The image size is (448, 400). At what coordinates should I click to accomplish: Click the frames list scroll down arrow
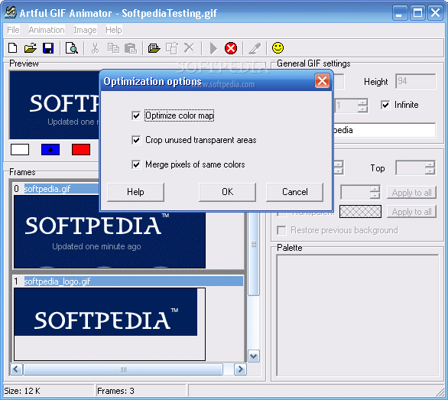[254, 356]
